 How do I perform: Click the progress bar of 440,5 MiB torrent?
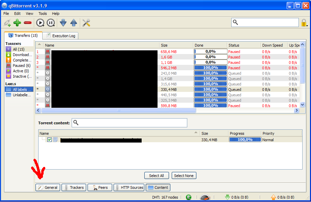tap(211, 95)
